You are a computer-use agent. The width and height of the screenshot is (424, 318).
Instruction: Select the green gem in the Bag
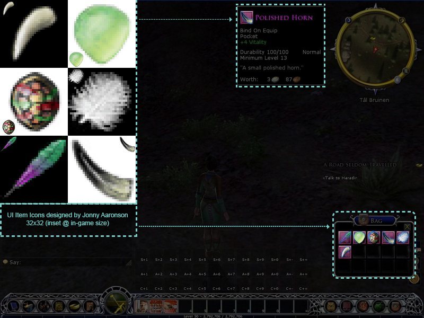tap(359, 237)
